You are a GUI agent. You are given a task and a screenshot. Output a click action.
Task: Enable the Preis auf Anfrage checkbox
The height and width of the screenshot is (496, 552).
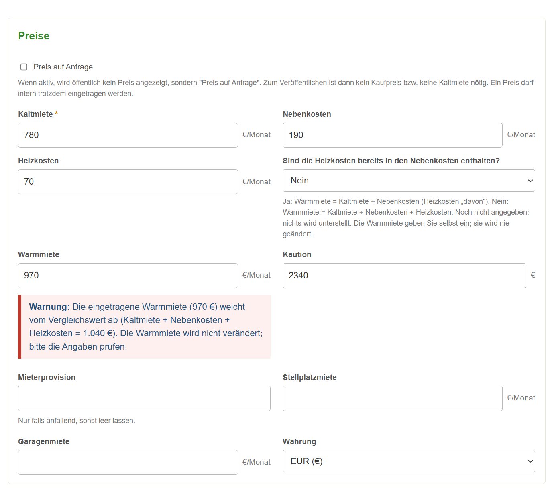(24, 67)
